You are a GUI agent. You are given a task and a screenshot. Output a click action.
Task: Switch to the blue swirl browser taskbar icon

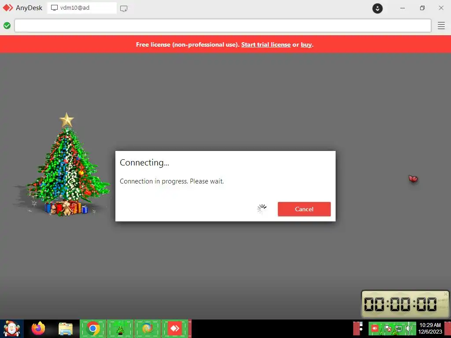[147, 328]
